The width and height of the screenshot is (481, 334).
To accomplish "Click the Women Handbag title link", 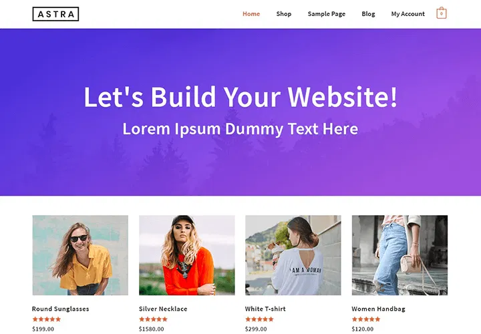I will (x=378, y=309).
